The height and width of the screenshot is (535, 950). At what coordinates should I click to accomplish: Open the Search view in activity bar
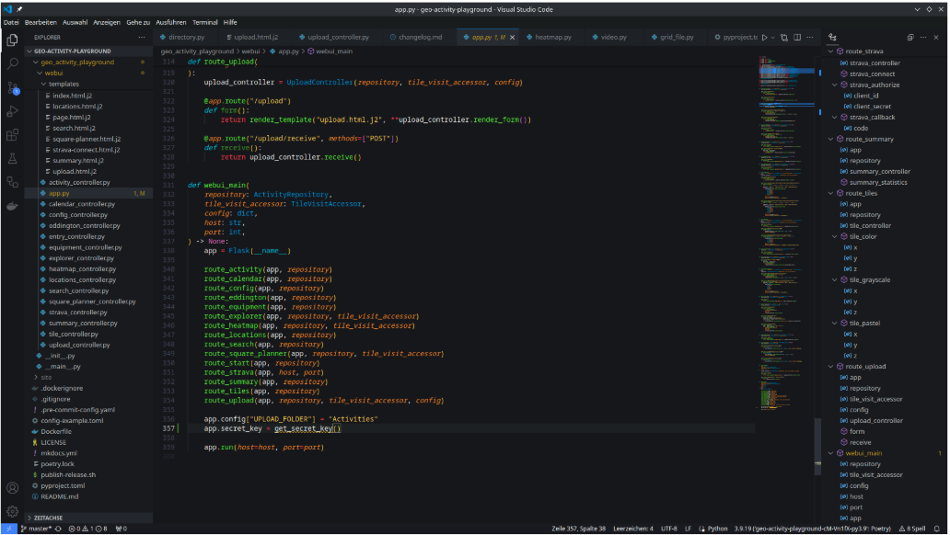(12, 63)
